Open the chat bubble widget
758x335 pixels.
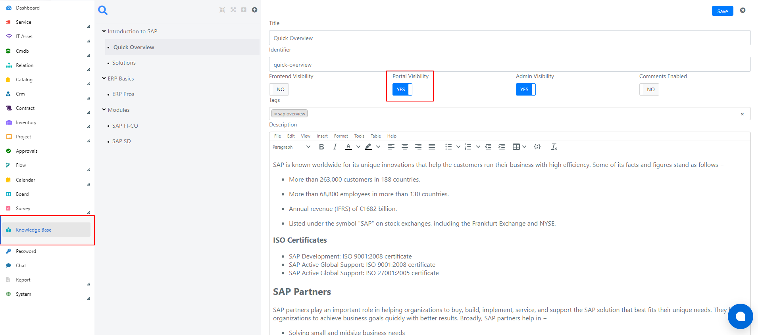coord(740,316)
